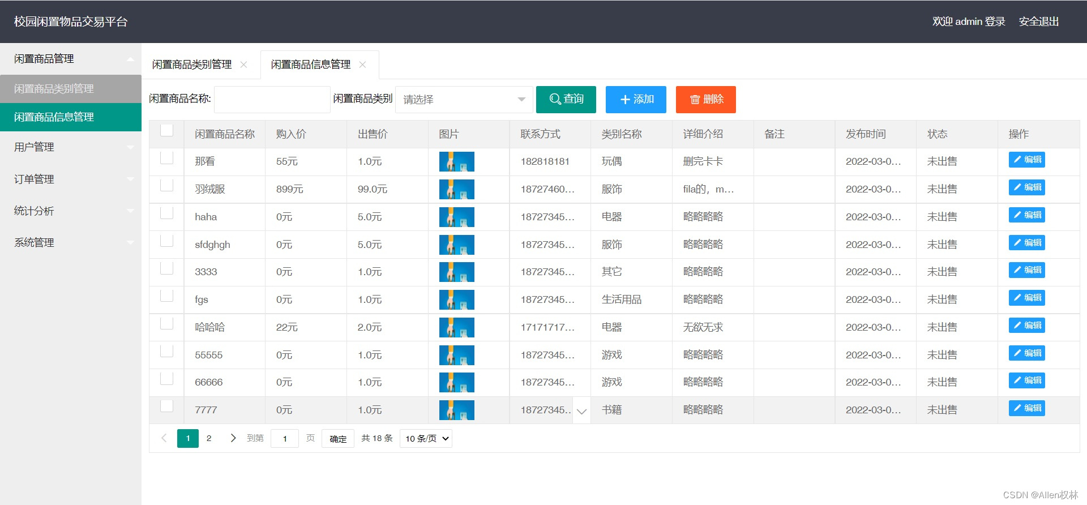The height and width of the screenshot is (505, 1087).
Task: Select 闲置商品信息管理 in the sidebar
Action: (x=71, y=117)
